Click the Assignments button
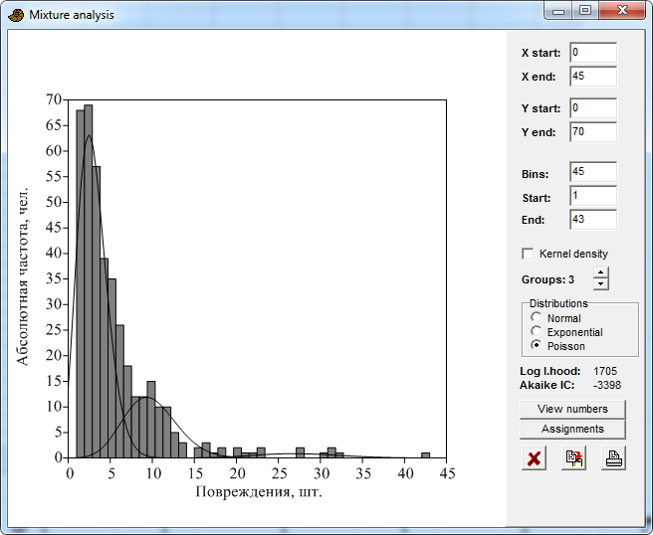 (x=572, y=429)
